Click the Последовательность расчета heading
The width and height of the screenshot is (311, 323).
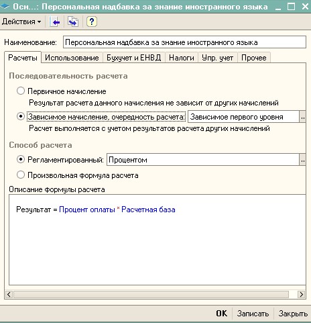(x=68, y=76)
